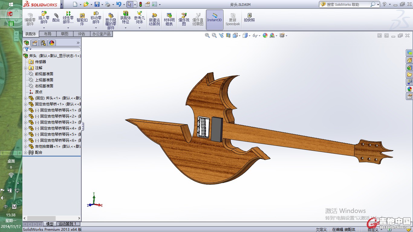Select 右视基准面 in the tree

point(44,86)
